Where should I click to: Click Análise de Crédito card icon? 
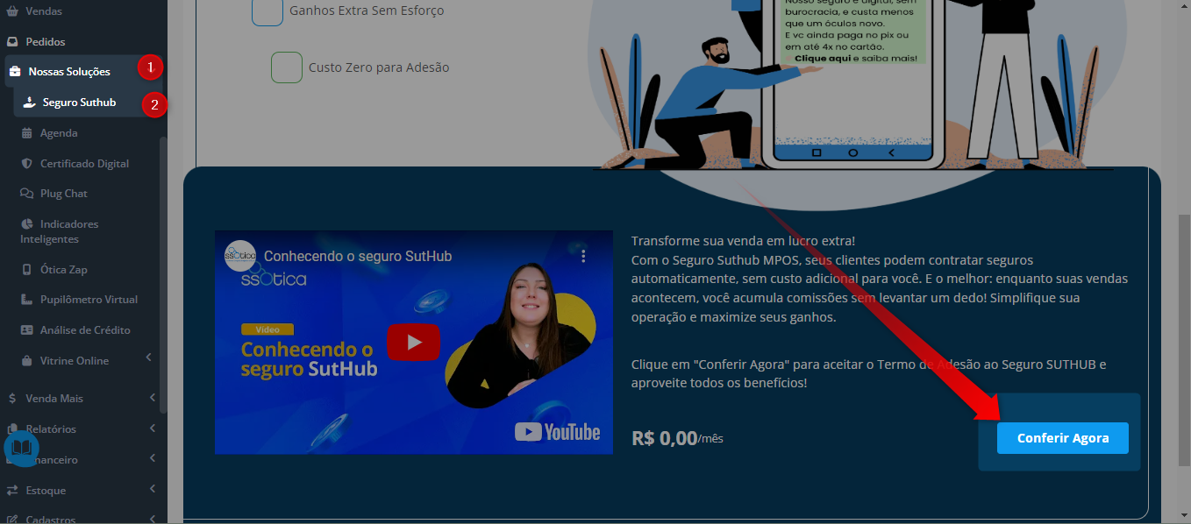(x=26, y=330)
